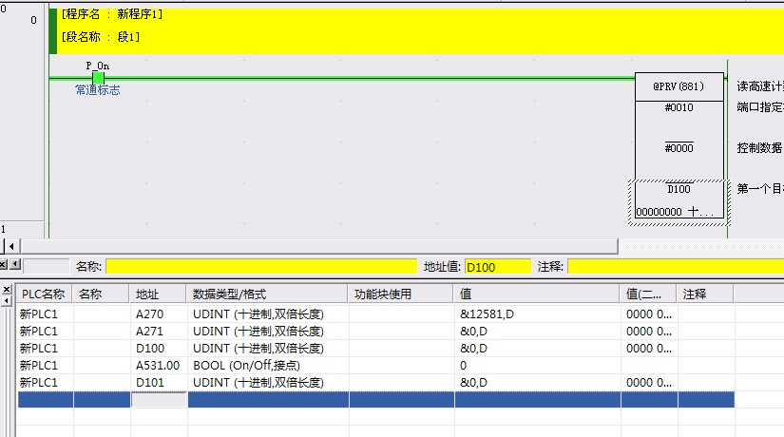This screenshot has height=437, width=784.
Task: Click the yellow 注释 comment field
Action: (x=675, y=268)
